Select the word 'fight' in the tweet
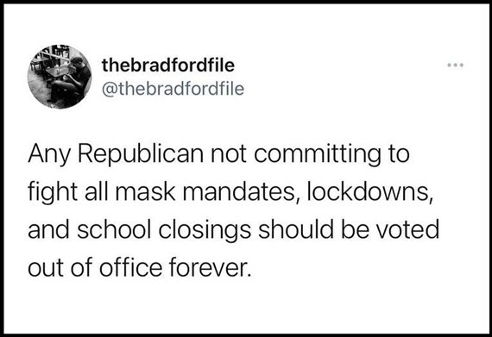 point(53,192)
